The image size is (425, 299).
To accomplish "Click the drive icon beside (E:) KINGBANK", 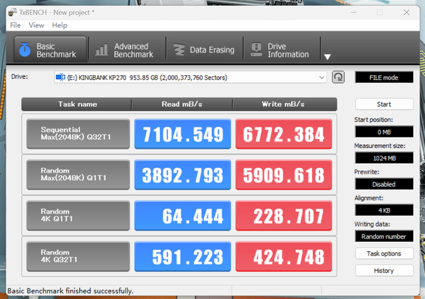I will tap(60, 77).
